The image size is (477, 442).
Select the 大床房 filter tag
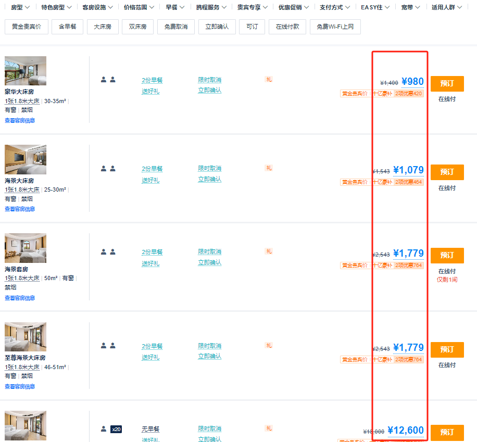click(x=103, y=27)
